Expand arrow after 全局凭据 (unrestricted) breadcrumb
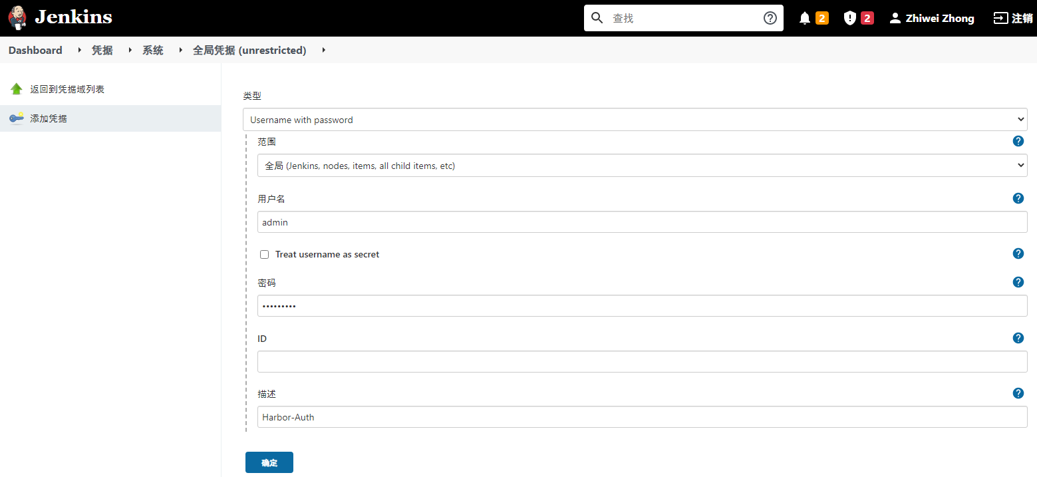The width and height of the screenshot is (1037, 477). pos(323,50)
